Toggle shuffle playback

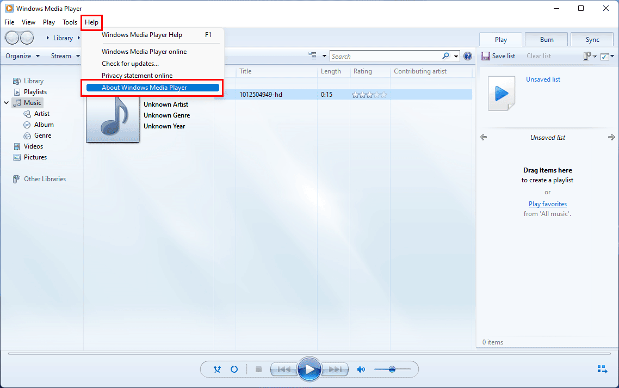(217, 369)
